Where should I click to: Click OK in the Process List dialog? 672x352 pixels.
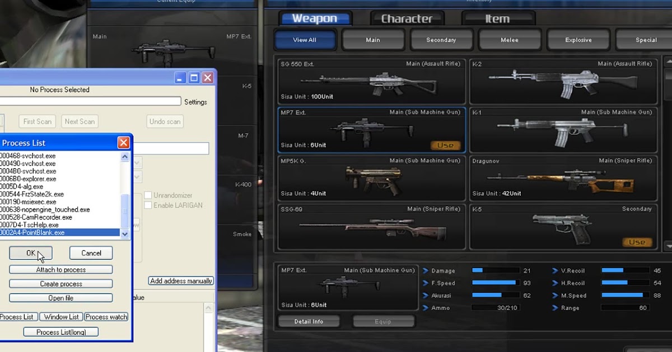coord(31,253)
